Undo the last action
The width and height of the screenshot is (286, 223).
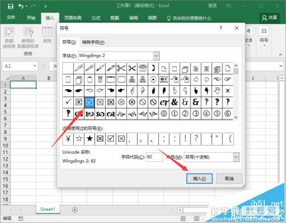[x=21, y=6]
